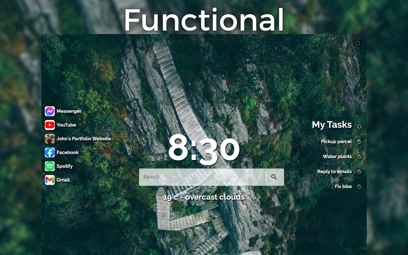Focus the Search input field
The image size is (408, 255).
click(x=201, y=177)
